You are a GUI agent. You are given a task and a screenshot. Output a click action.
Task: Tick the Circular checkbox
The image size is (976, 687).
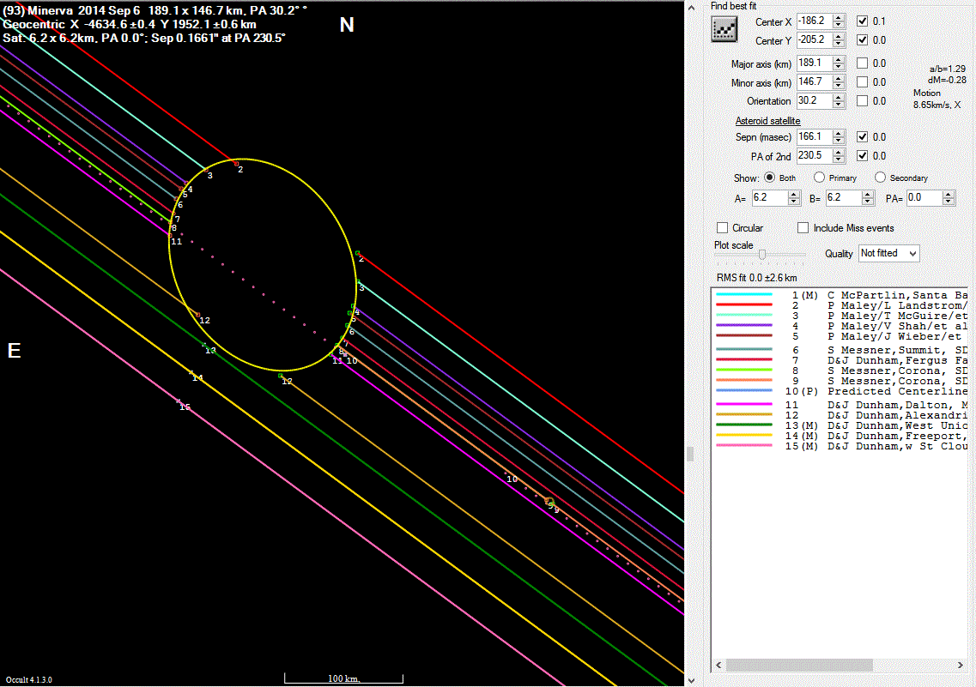723,228
